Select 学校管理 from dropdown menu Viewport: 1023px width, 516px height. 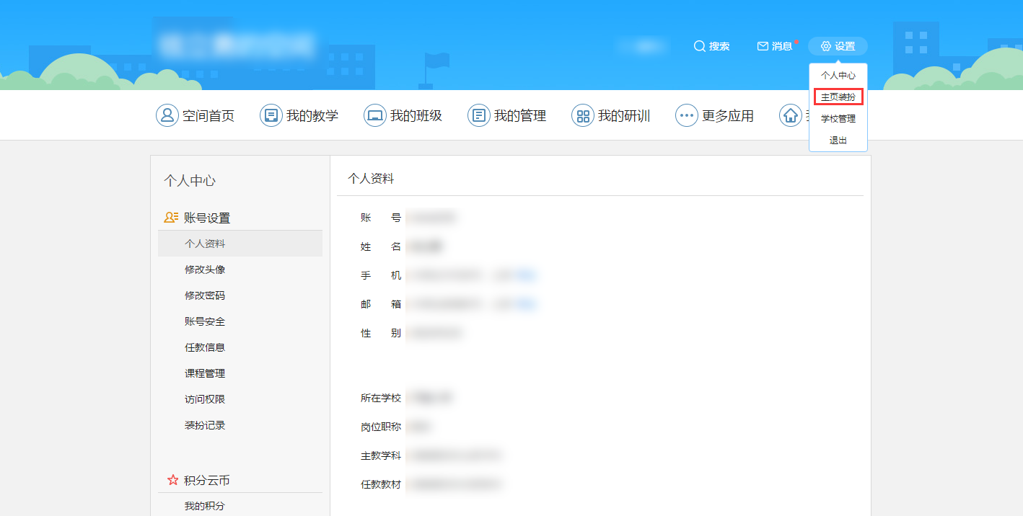(838, 119)
